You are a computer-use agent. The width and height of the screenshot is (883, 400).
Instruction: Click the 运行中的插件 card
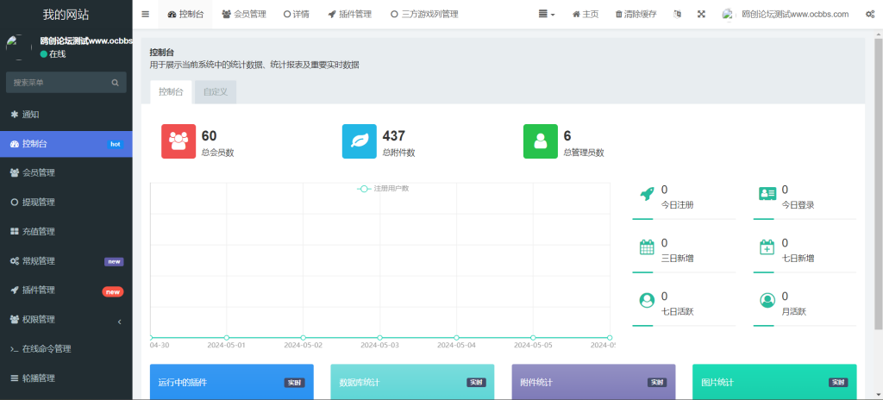pos(231,382)
